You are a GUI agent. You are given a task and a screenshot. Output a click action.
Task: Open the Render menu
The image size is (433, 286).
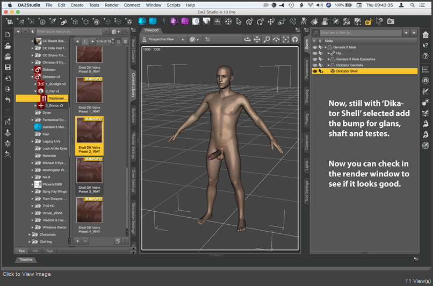coord(112,5)
